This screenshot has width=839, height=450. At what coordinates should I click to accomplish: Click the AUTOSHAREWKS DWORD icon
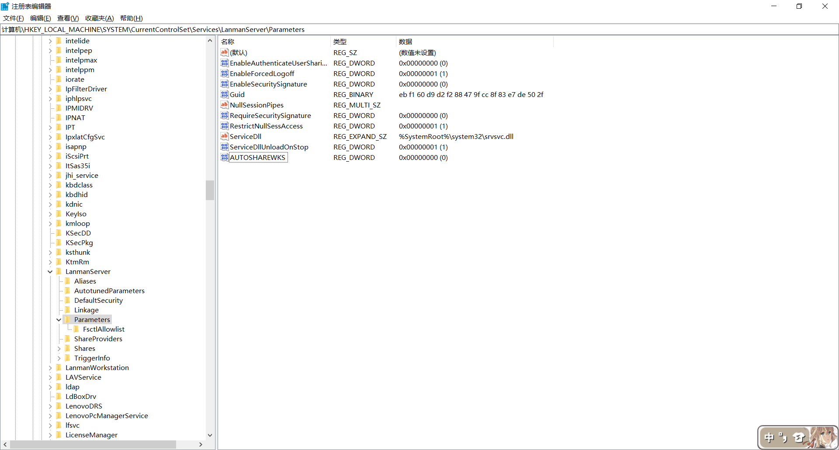click(x=225, y=157)
